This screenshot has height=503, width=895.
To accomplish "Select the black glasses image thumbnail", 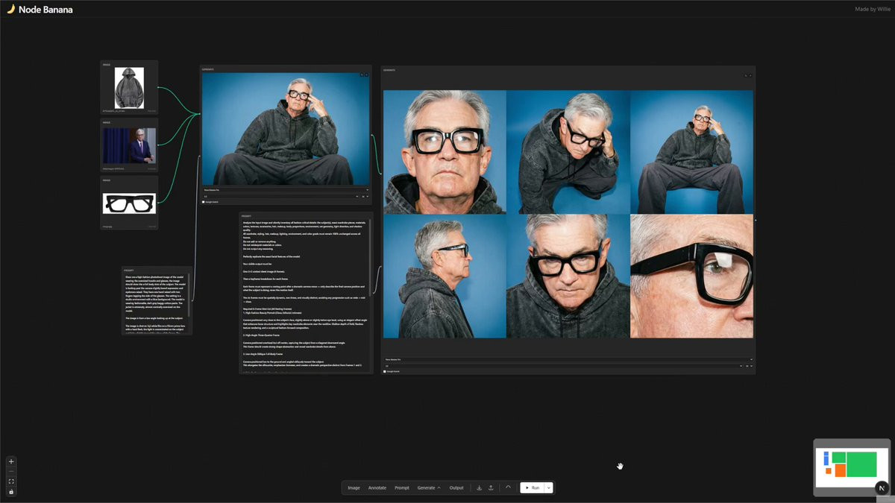I will pyautogui.click(x=129, y=203).
